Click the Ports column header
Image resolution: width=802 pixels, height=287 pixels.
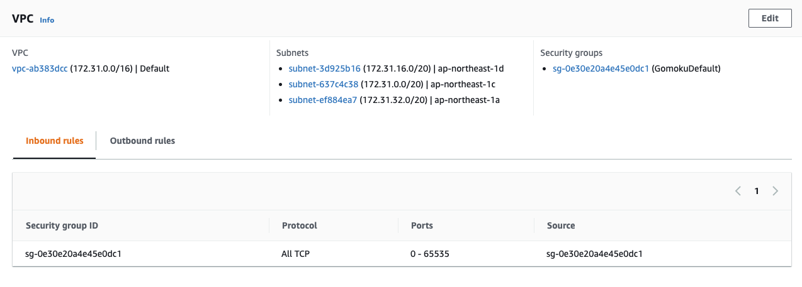tap(422, 225)
